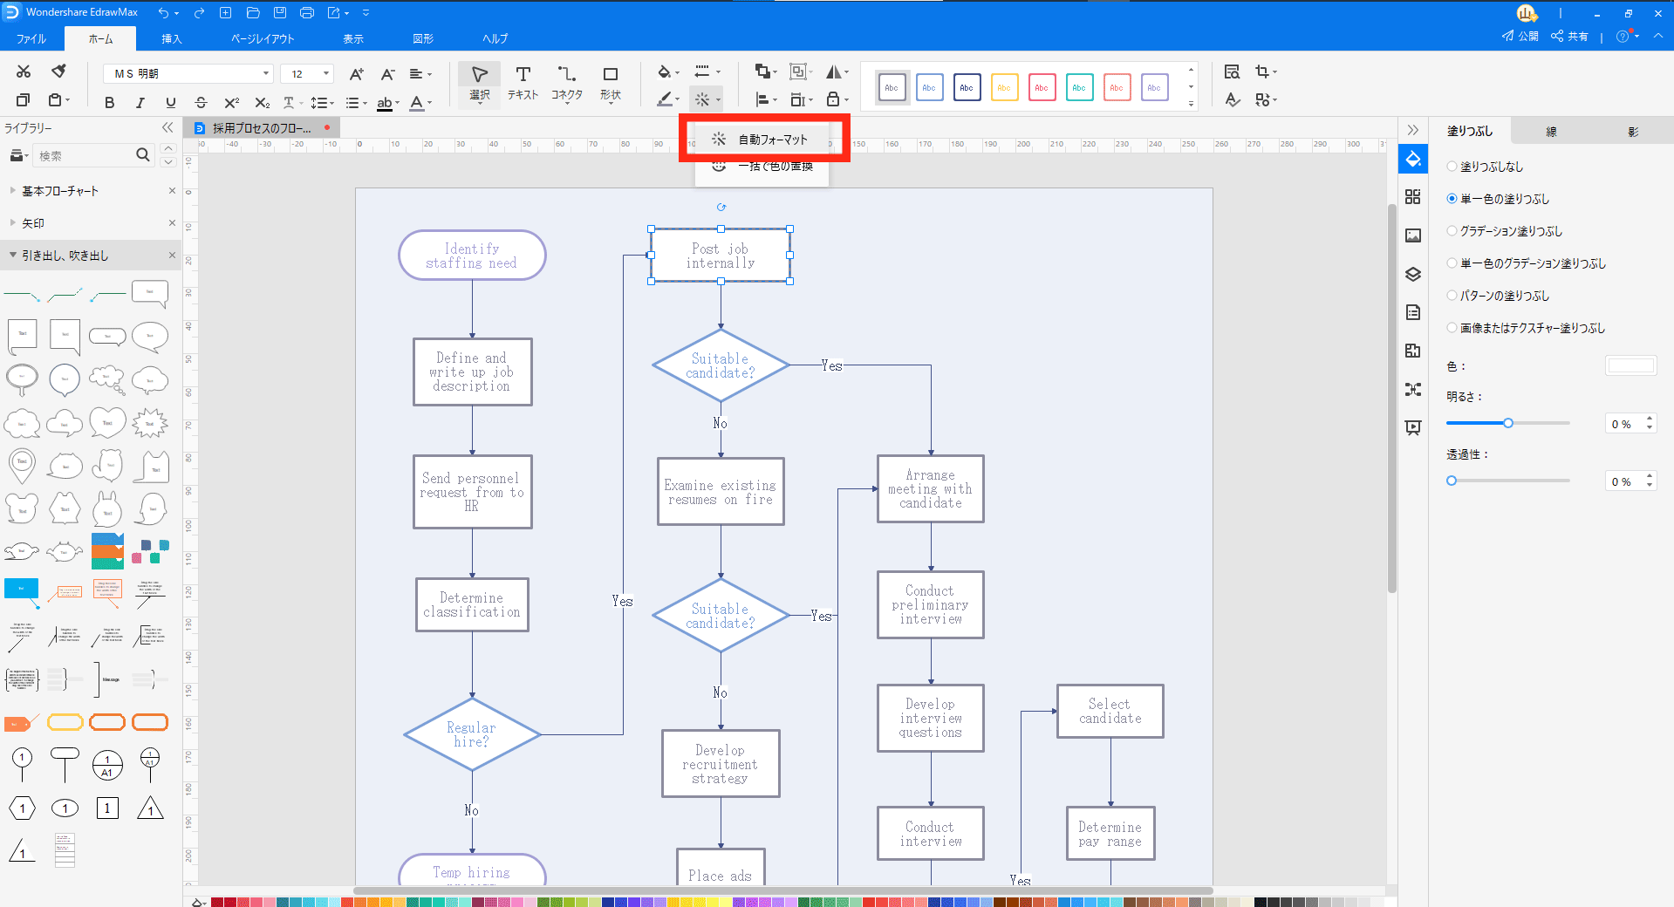The width and height of the screenshot is (1674, 907).
Task: Click the 共有 share button
Action: tap(1569, 37)
